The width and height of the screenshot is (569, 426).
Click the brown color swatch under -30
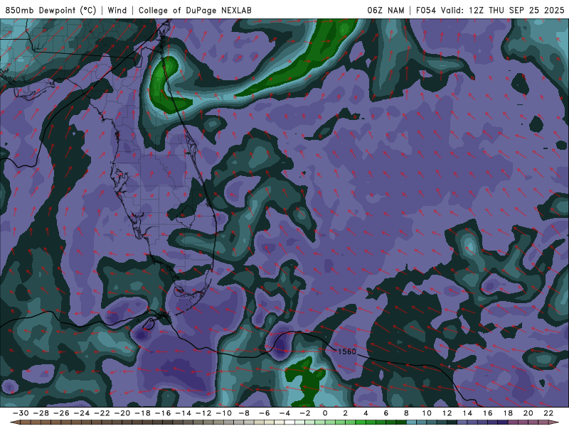pos(26,422)
